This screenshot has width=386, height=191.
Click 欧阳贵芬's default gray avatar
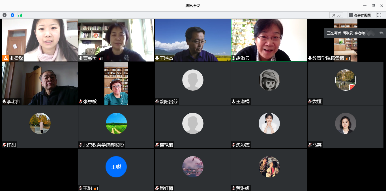click(x=193, y=80)
